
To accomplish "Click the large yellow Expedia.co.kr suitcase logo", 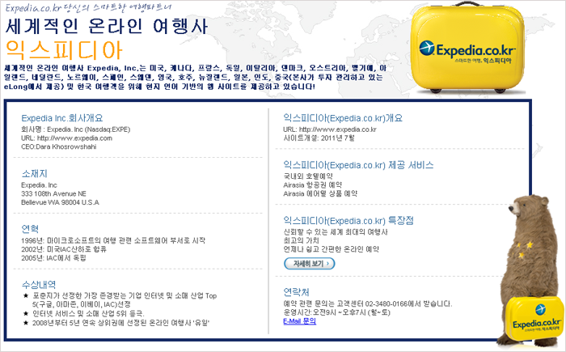I will (x=467, y=48).
